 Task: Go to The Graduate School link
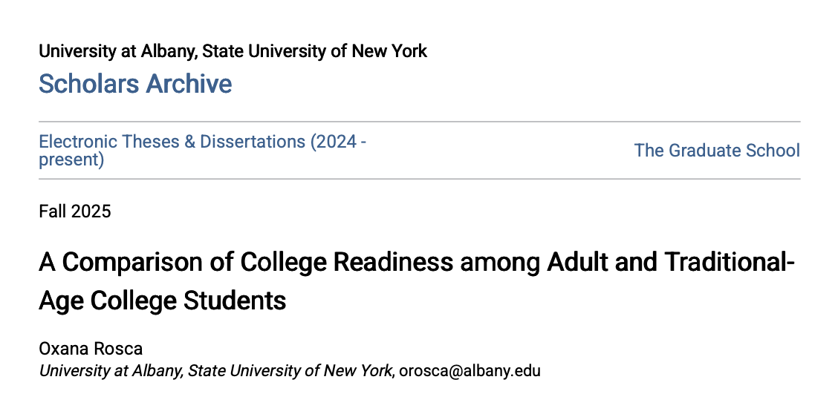click(717, 151)
